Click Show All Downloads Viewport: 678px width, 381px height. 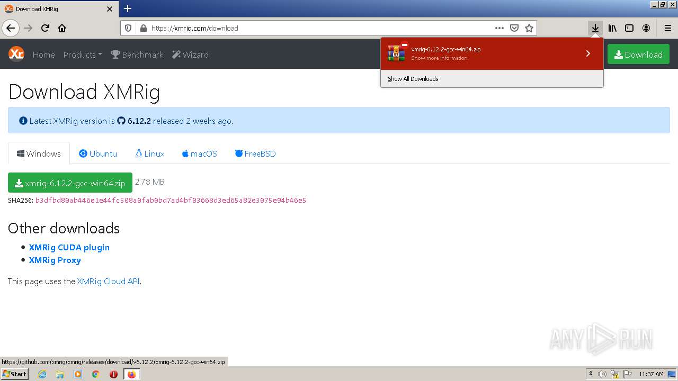(x=413, y=79)
